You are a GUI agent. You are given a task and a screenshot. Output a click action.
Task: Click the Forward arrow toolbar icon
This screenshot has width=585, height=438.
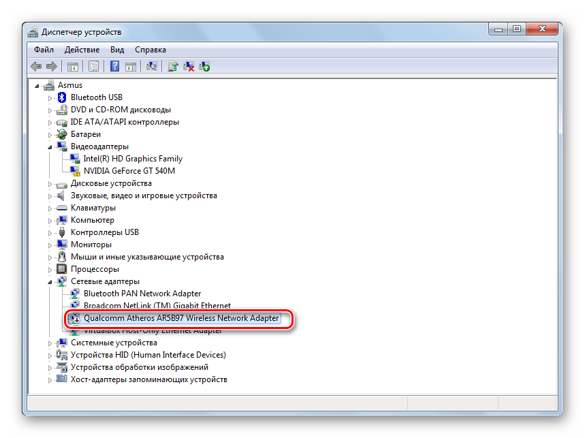(51, 66)
